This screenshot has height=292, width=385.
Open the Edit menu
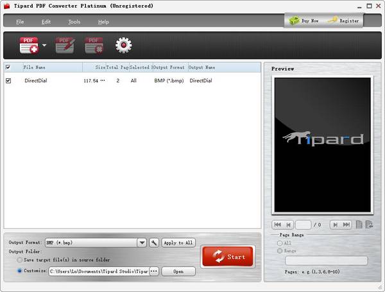(x=46, y=22)
